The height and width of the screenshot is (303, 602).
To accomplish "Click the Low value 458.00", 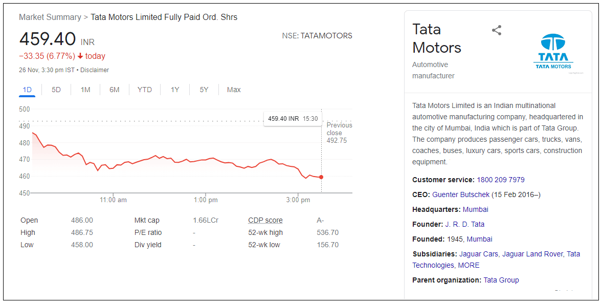I will [82, 245].
